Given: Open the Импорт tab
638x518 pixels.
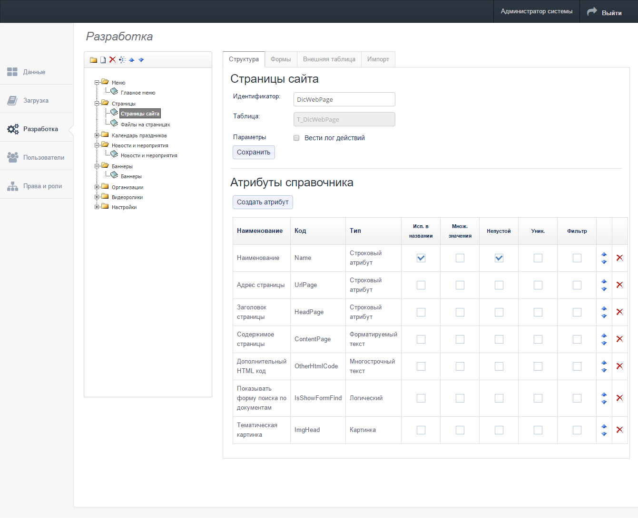Looking at the screenshot, I should pos(378,59).
